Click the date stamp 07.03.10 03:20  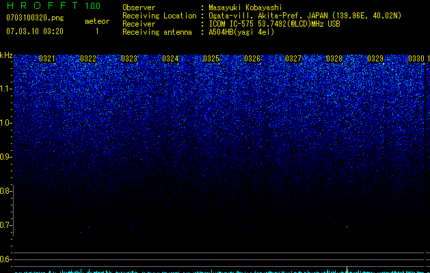coord(35,31)
